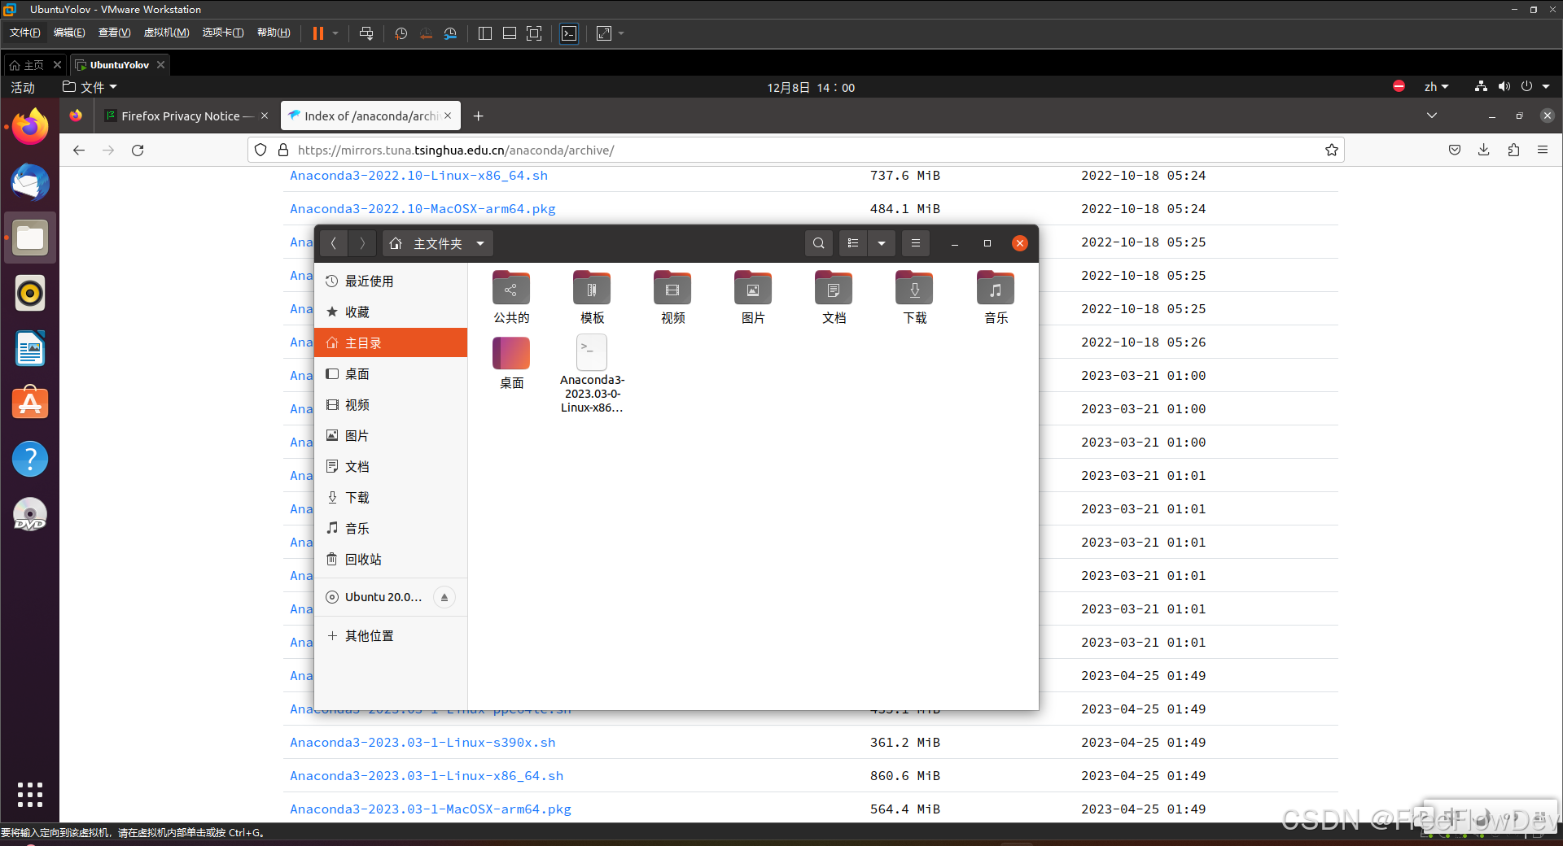
Task: Open 其他位置 in the sidebar
Action: [x=369, y=635]
